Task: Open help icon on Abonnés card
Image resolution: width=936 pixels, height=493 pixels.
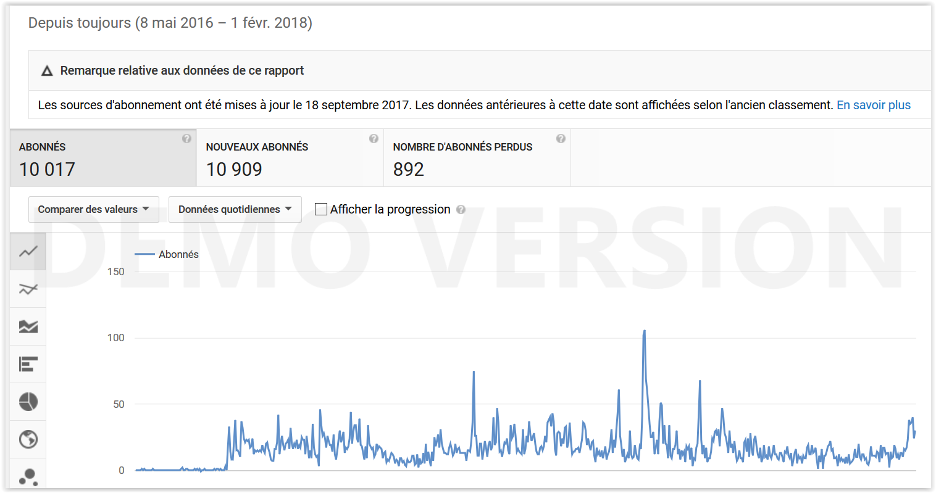Action: tap(186, 139)
